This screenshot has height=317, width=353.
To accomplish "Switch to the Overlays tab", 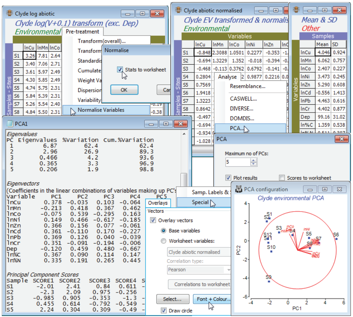I will point(158,203).
